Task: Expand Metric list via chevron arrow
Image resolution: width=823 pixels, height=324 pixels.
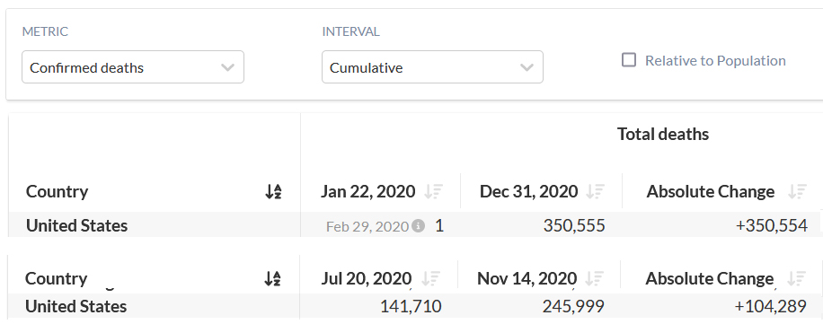Action: click(x=228, y=67)
